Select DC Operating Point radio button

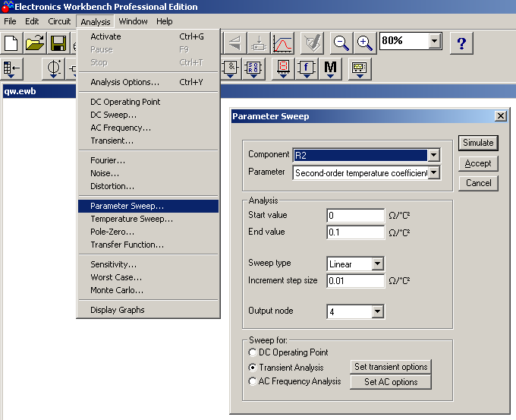pyautogui.click(x=253, y=352)
